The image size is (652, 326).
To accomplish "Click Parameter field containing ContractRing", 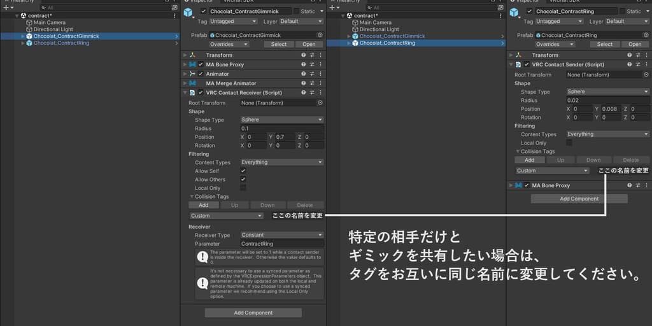I will pyautogui.click(x=282, y=244).
